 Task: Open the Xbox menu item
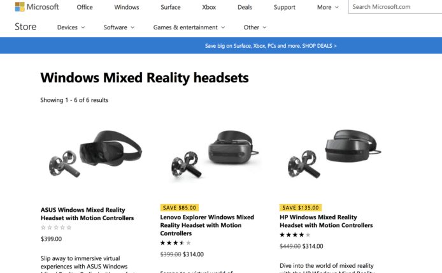click(x=209, y=8)
